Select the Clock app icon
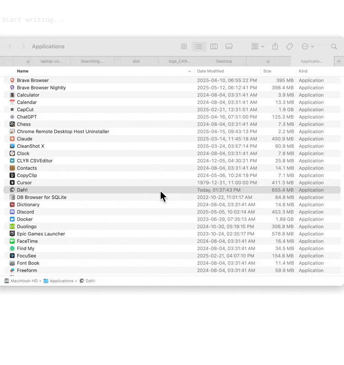Viewport: 344px width, 365px height. (x=12, y=153)
